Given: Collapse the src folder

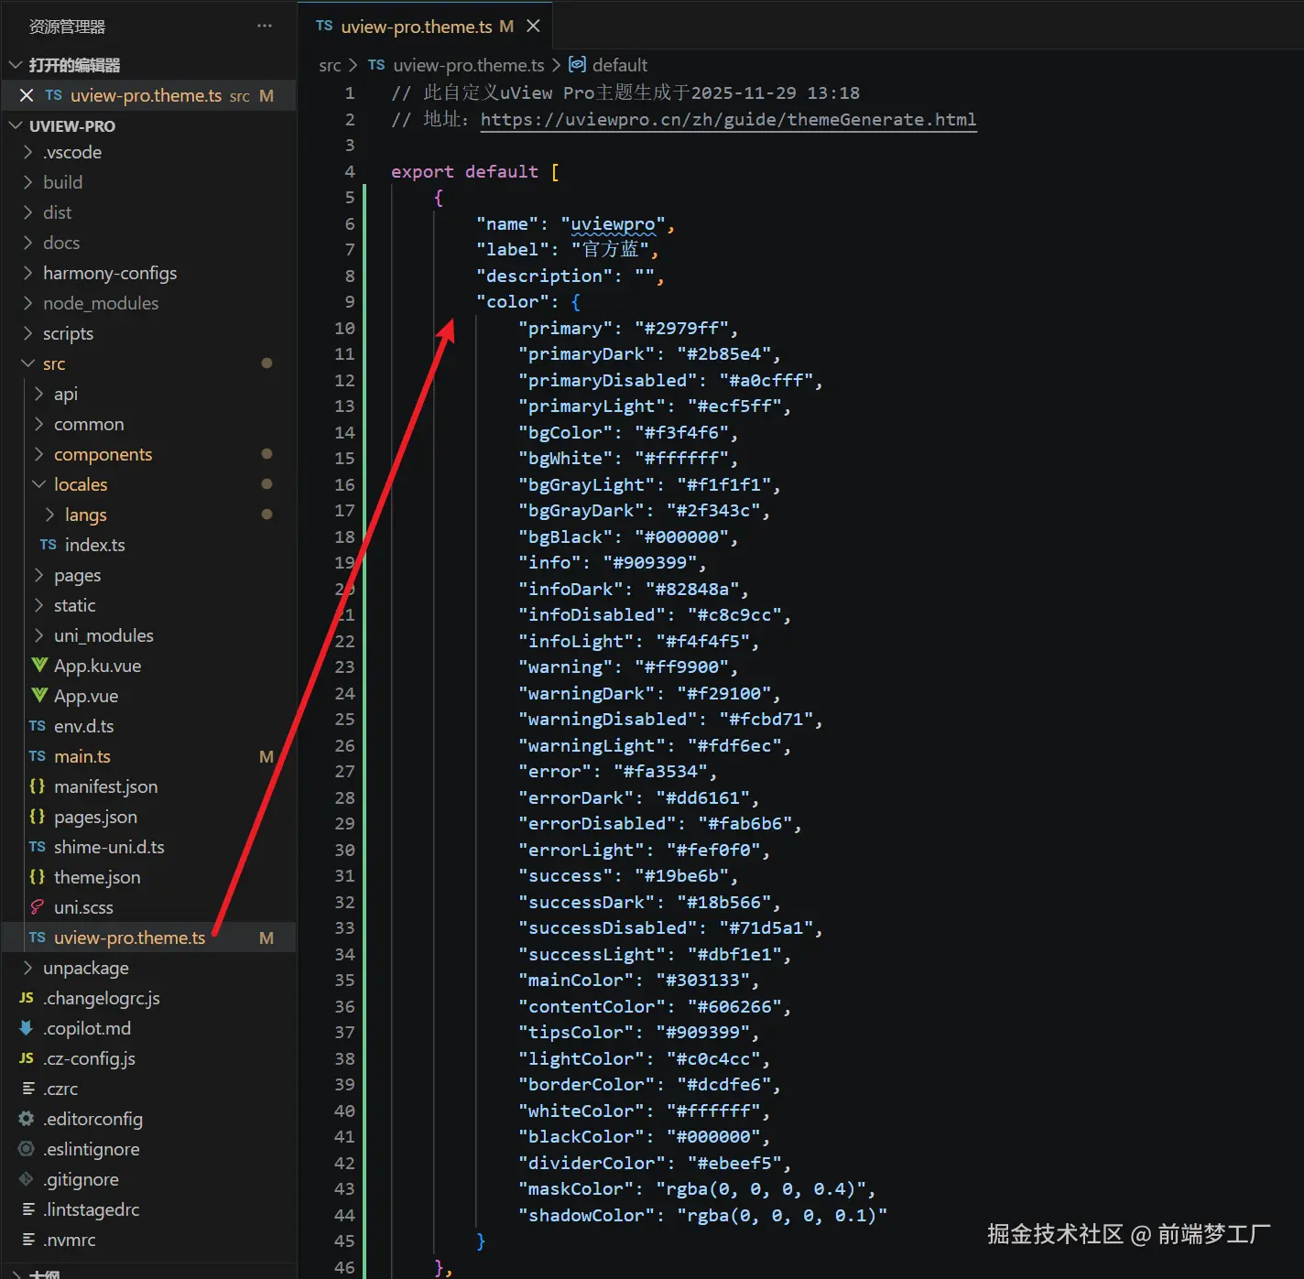Looking at the screenshot, I should tap(148, 363).
